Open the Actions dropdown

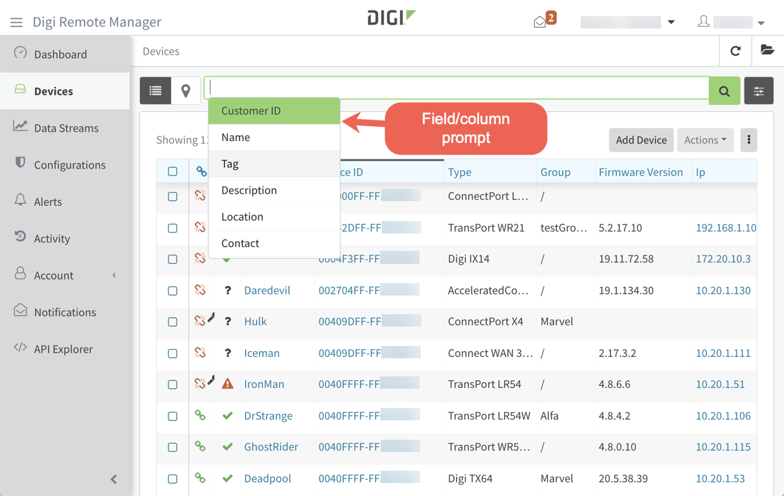tap(706, 140)
